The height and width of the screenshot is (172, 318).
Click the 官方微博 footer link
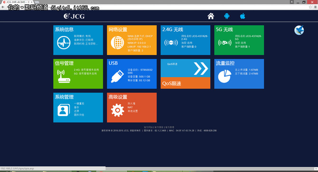pos(170,127)
